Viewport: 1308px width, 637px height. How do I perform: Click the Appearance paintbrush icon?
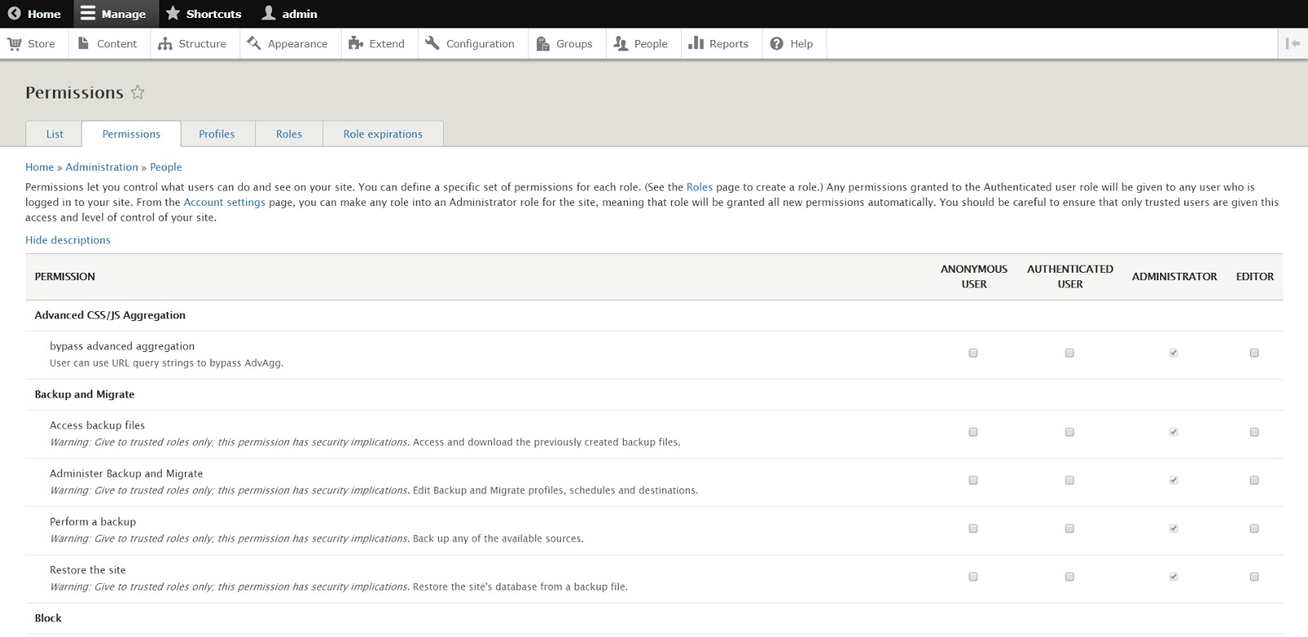(254, 43)
